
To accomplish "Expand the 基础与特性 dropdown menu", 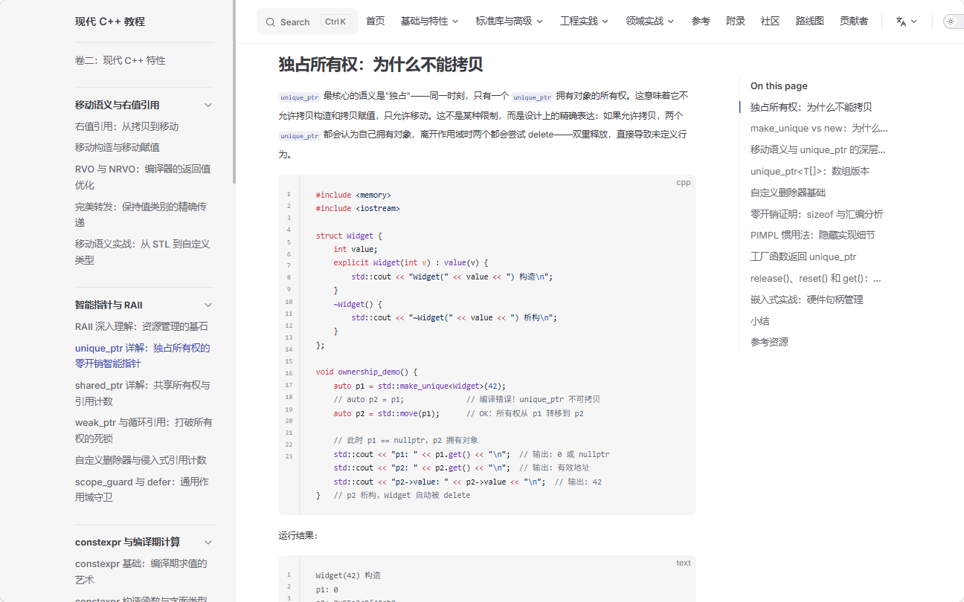I will pos(430,22).
